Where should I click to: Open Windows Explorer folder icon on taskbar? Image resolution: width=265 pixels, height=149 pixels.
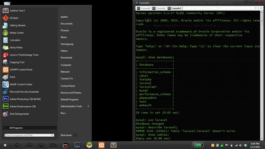click(53, 145)
